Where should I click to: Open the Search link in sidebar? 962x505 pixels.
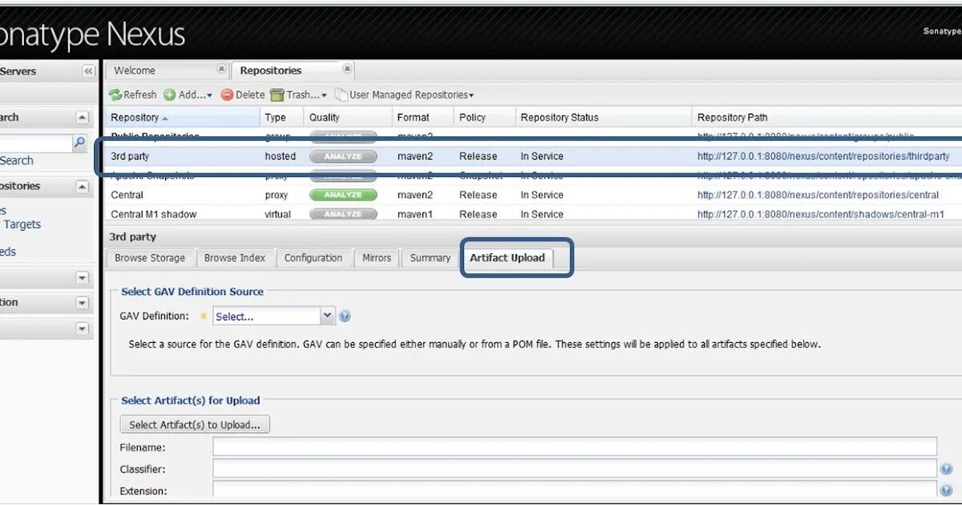click(x=17, y=160)
